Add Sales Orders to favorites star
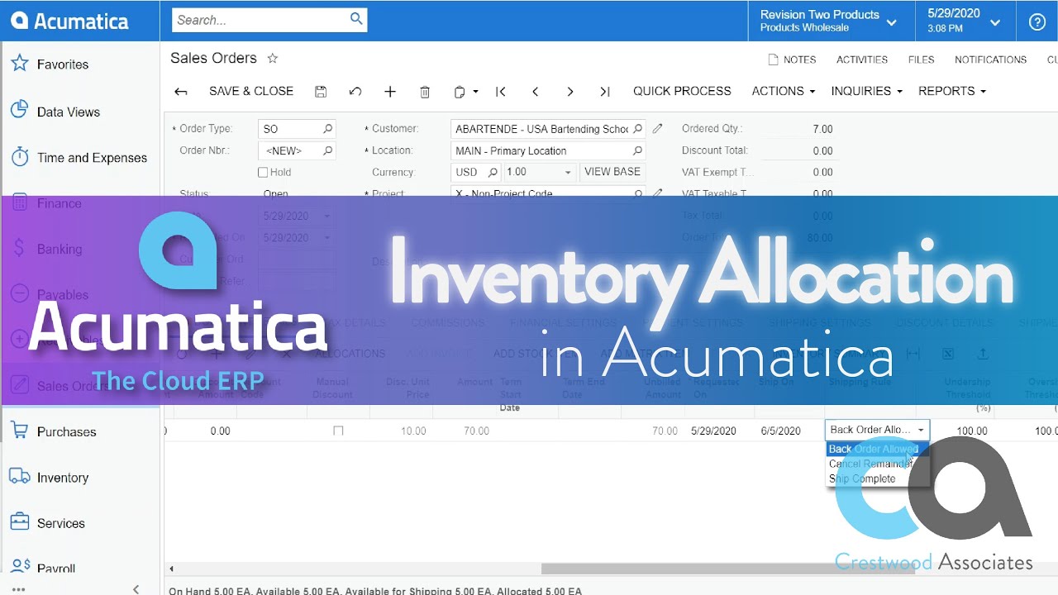Viewport: 1058px width, 595px height. point(273,58)
